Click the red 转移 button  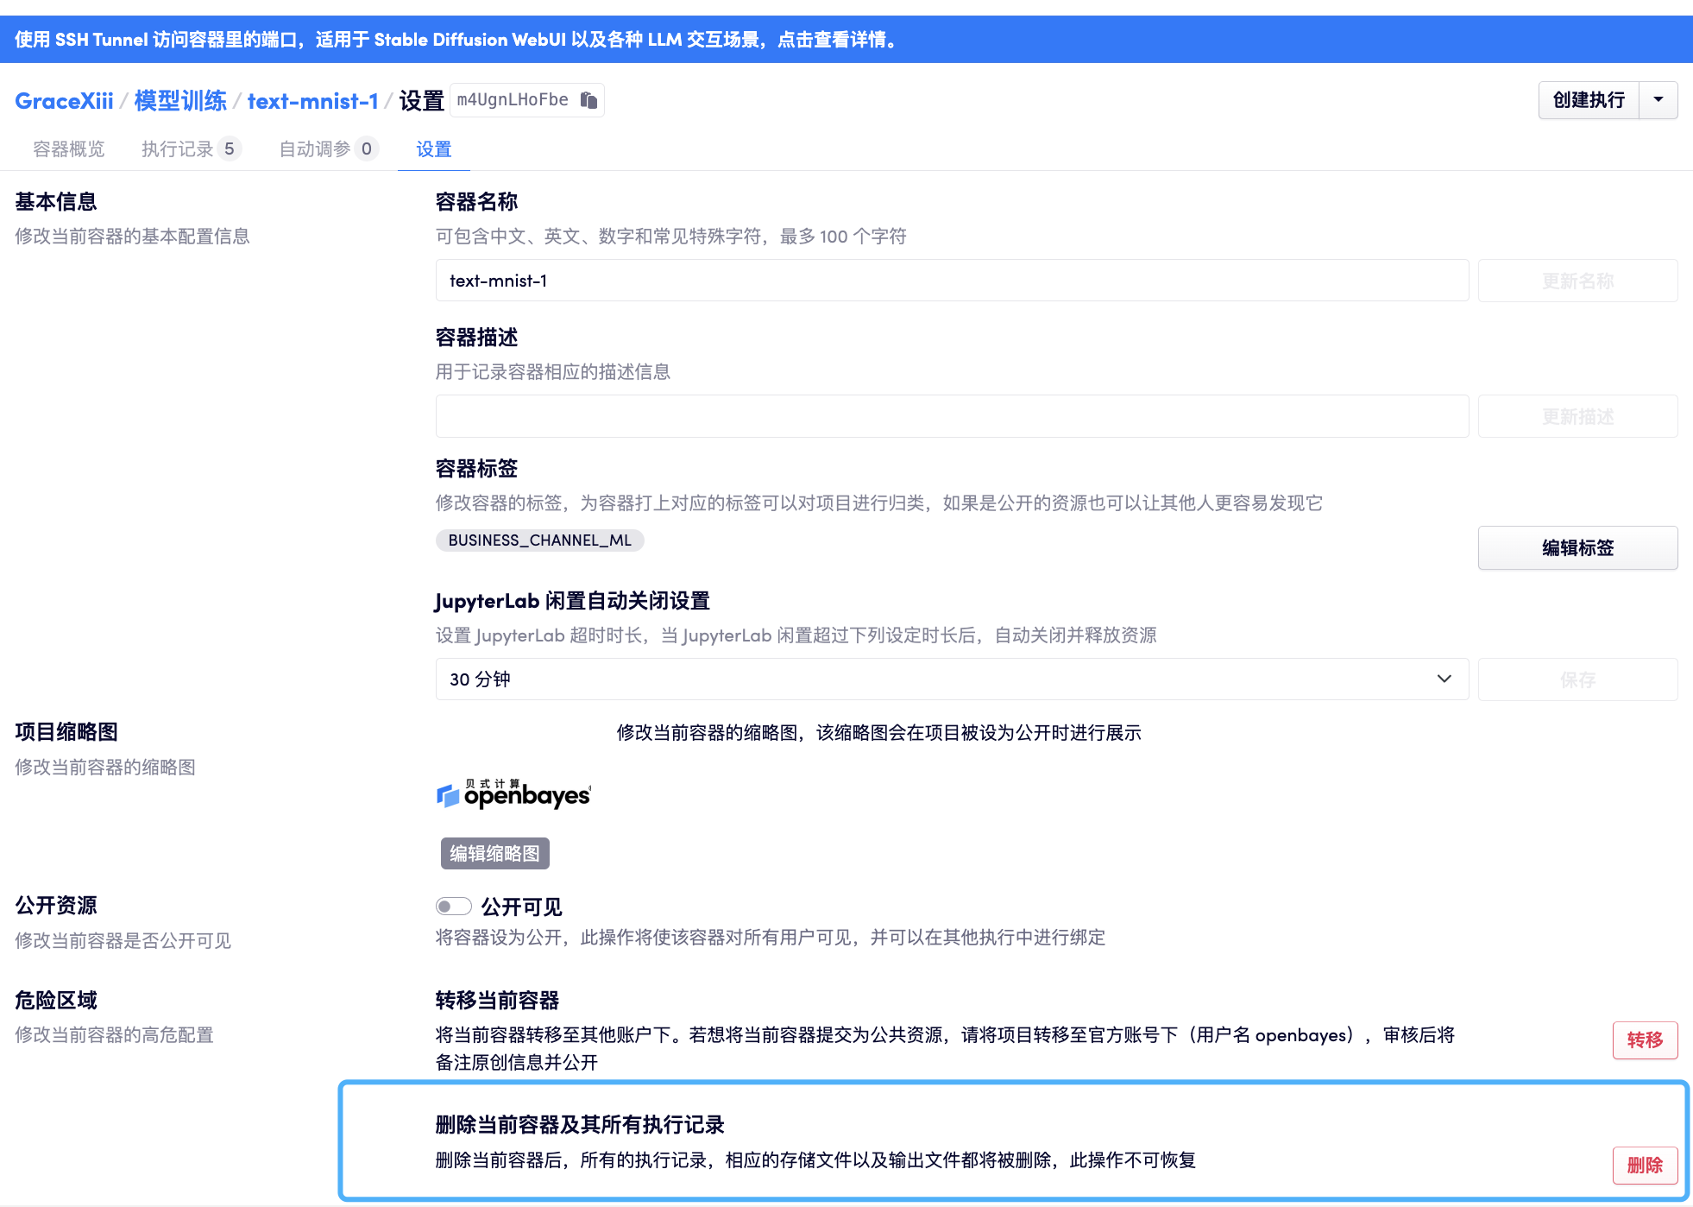1645,1040
